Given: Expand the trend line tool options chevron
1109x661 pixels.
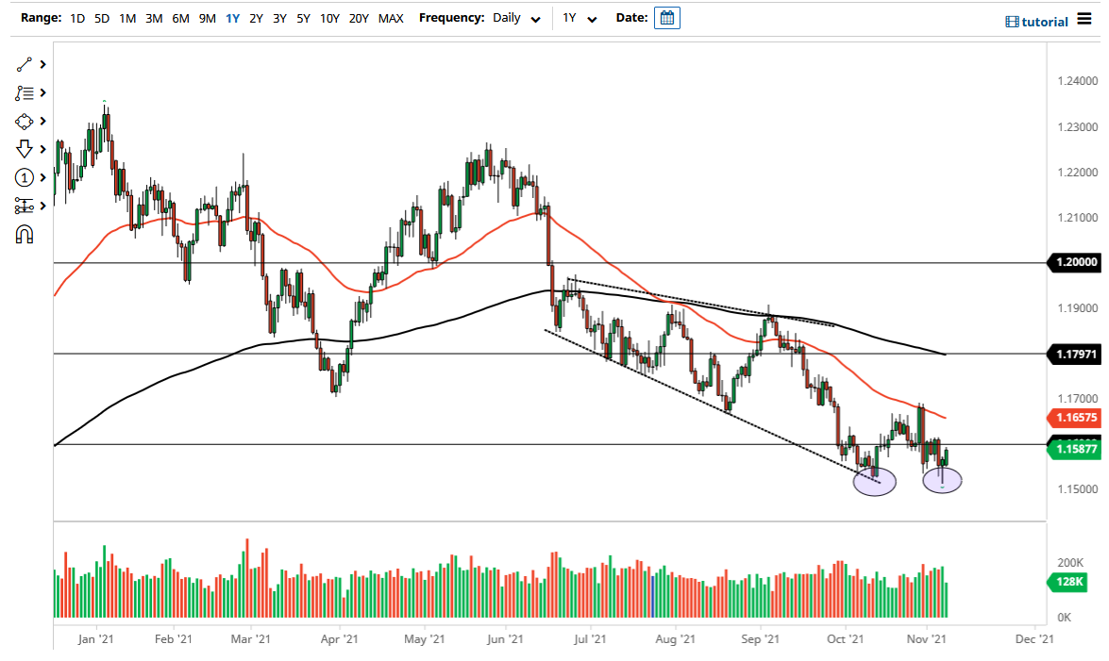Looking at the screenshot, I should pyautogui.click(x=41, y=63).
